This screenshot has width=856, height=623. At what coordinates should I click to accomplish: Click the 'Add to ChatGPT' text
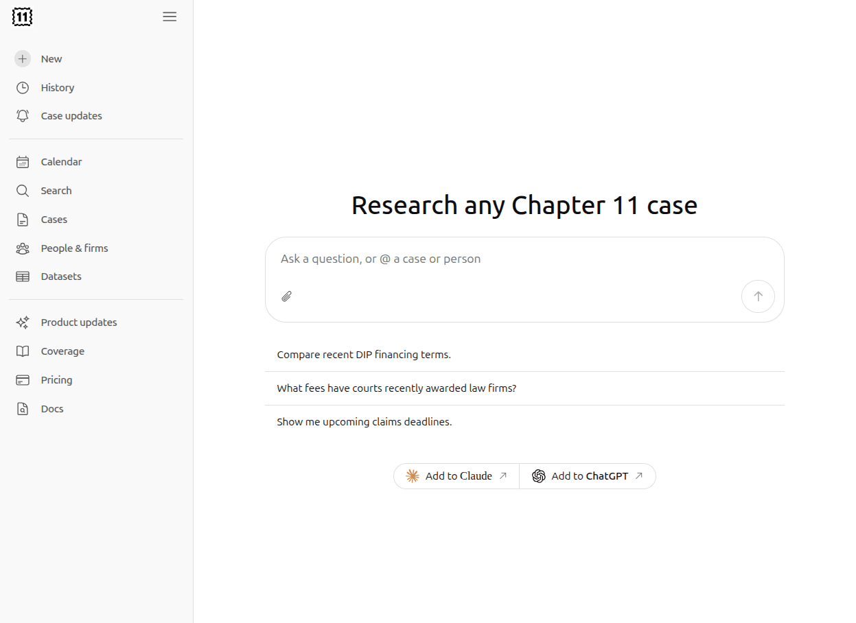(590, 476)
